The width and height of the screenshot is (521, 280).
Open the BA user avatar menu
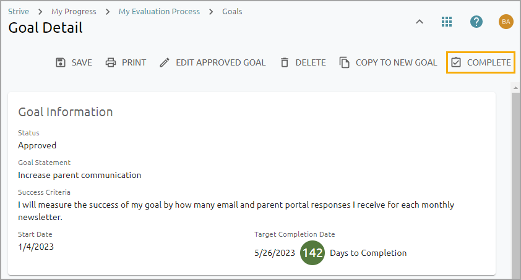point(506,22)
